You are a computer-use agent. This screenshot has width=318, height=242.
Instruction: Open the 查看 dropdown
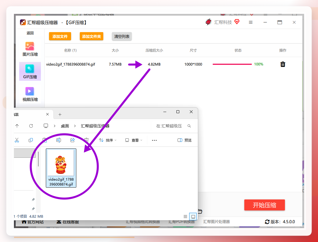click(x=134, y=140)
